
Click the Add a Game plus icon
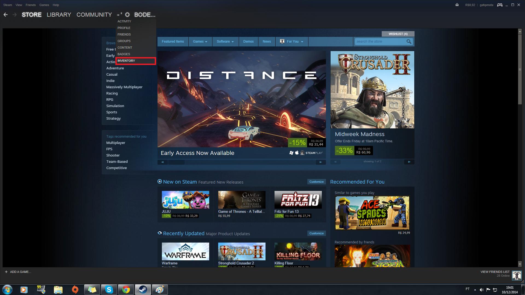pos(6,272)
